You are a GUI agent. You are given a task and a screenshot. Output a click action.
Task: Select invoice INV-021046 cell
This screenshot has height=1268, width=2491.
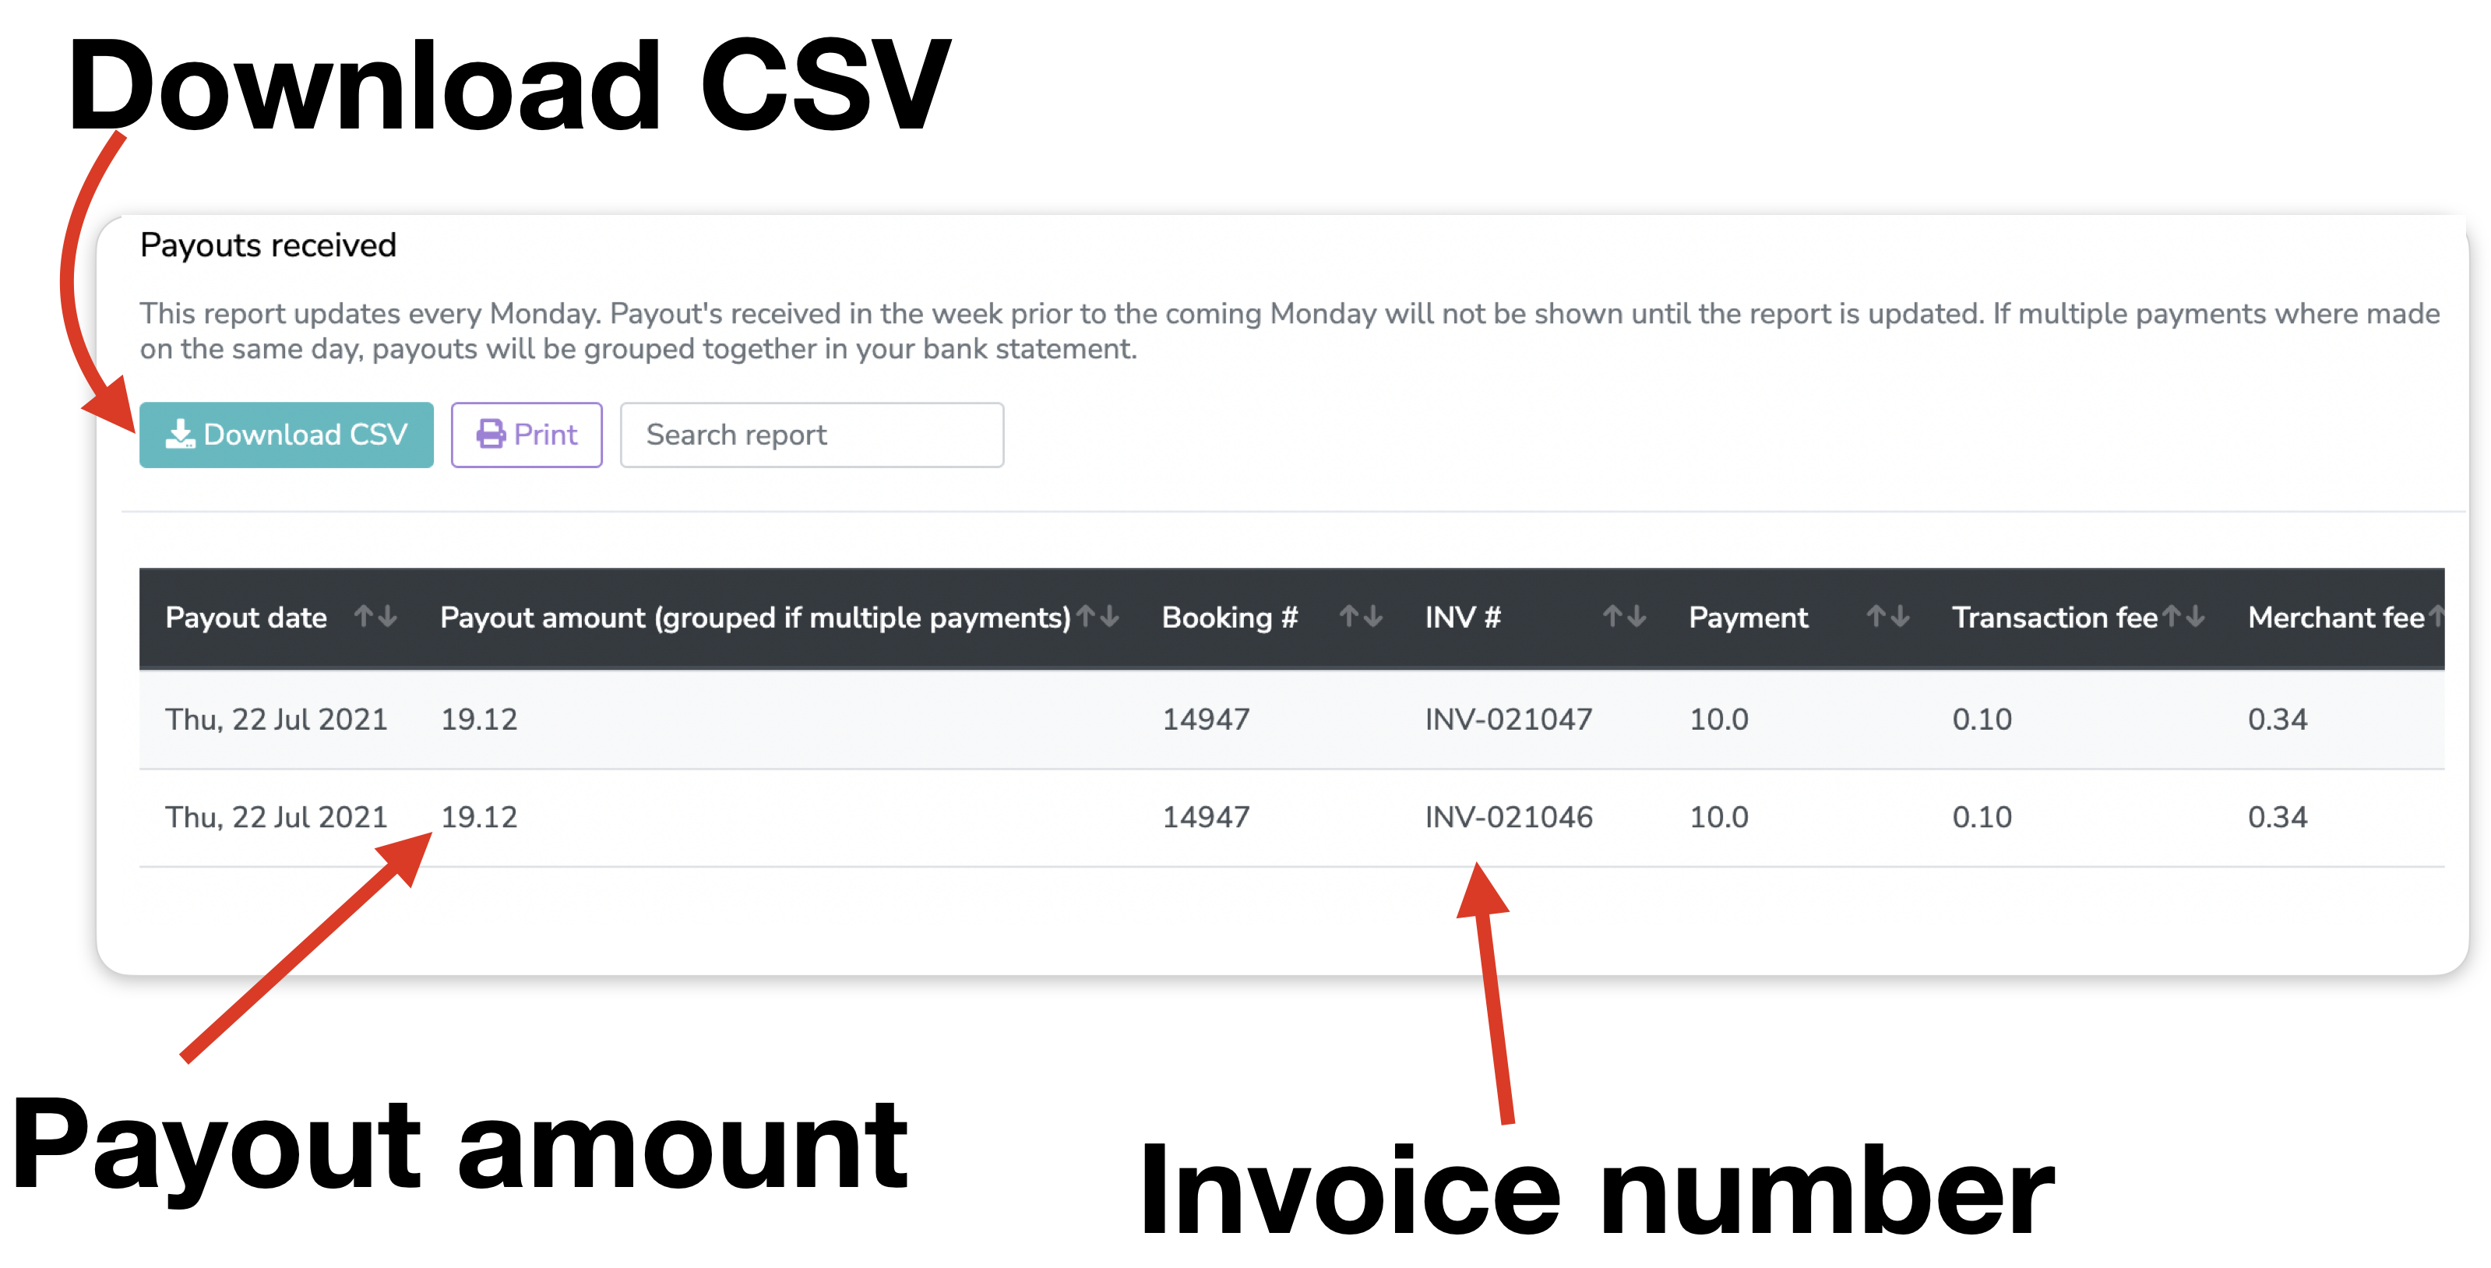(1509, 817)
